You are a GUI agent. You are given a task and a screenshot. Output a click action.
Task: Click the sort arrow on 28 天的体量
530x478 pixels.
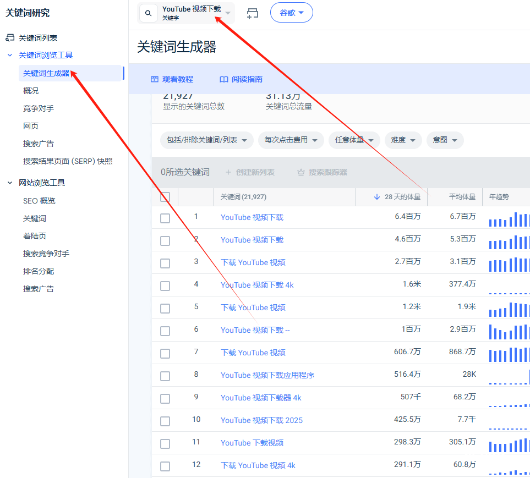(x=377, y=197)
